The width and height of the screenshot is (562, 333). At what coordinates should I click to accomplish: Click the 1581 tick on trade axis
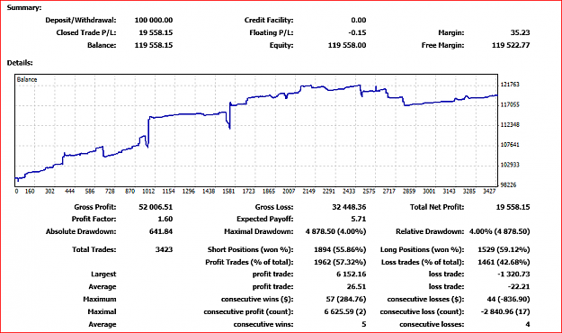[228, 192]
